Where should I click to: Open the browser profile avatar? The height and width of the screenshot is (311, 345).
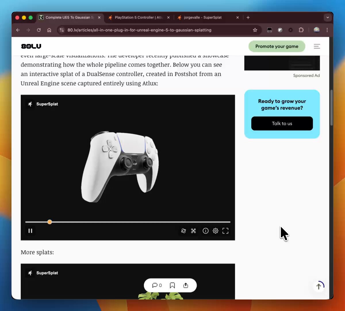317,30
